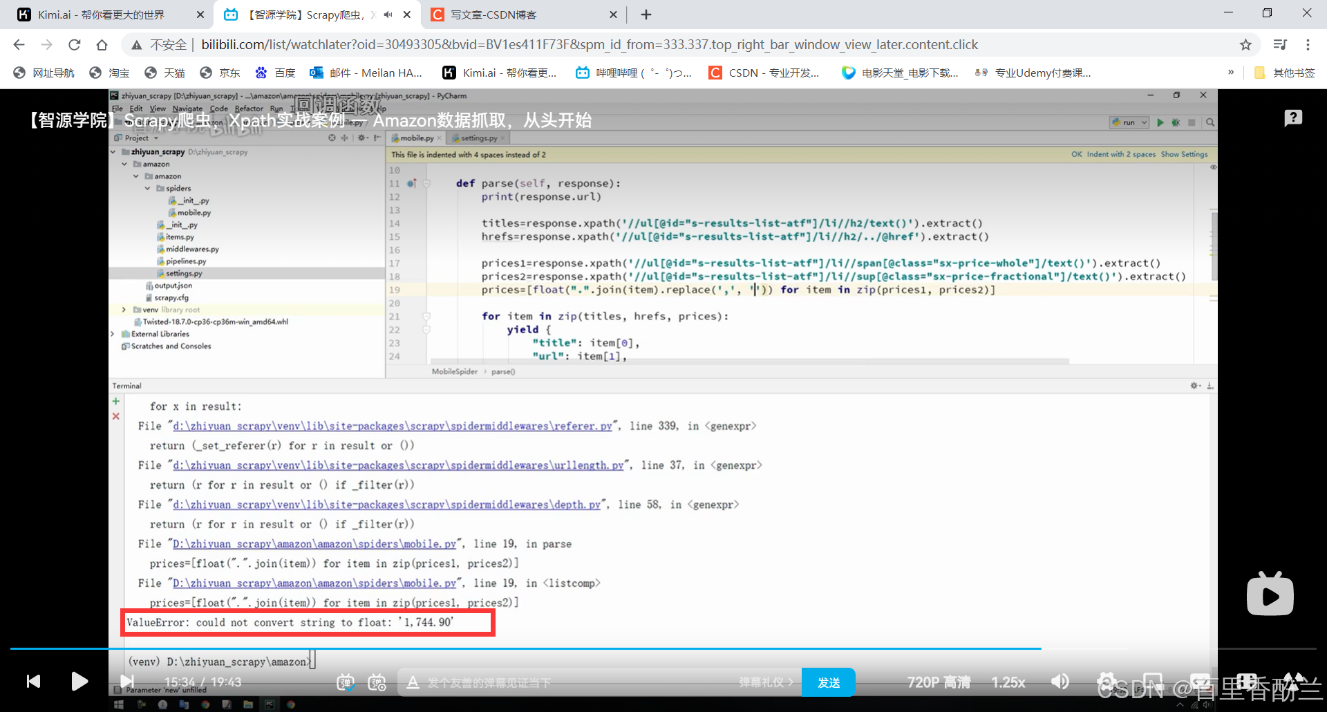
Task: Mute the bilibili tab via speaker icon
Action: [x=388, y=15]
